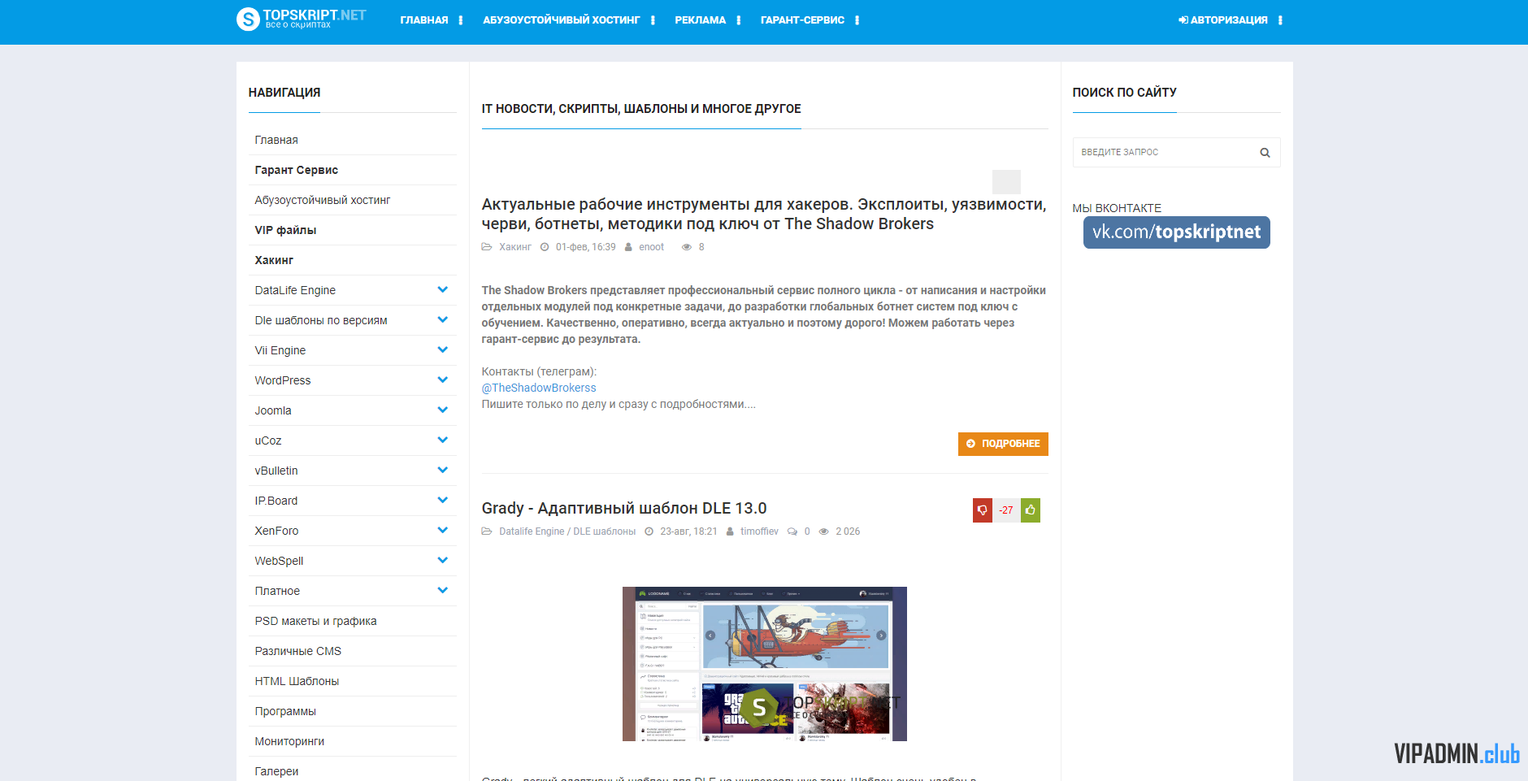Expand the Платное chevron

click(x=443, y=590)
